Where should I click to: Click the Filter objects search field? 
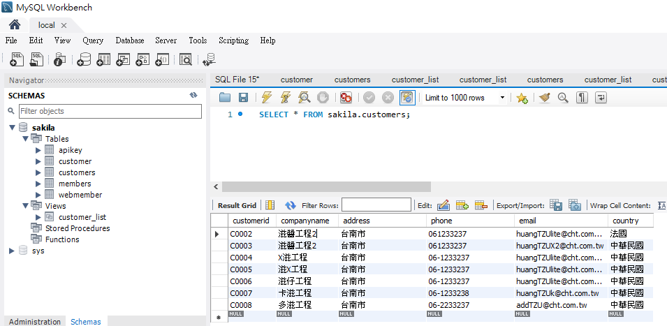point(110,111)
